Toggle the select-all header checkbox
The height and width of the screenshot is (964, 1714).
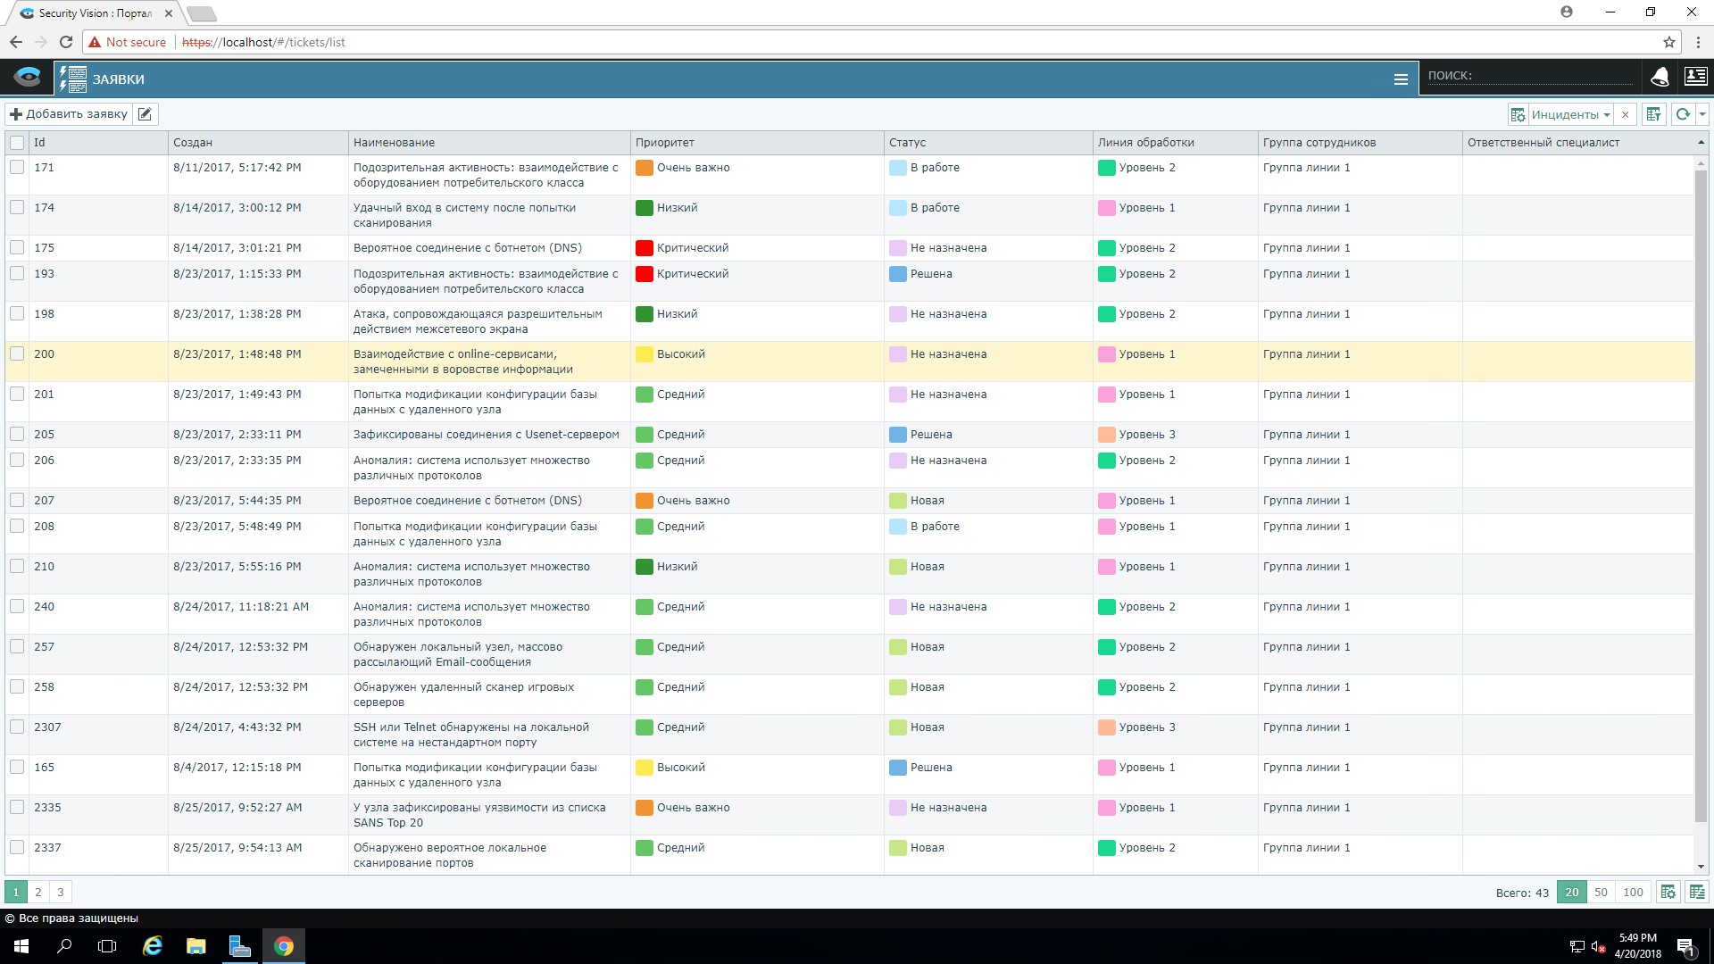(x=17, y=143)
